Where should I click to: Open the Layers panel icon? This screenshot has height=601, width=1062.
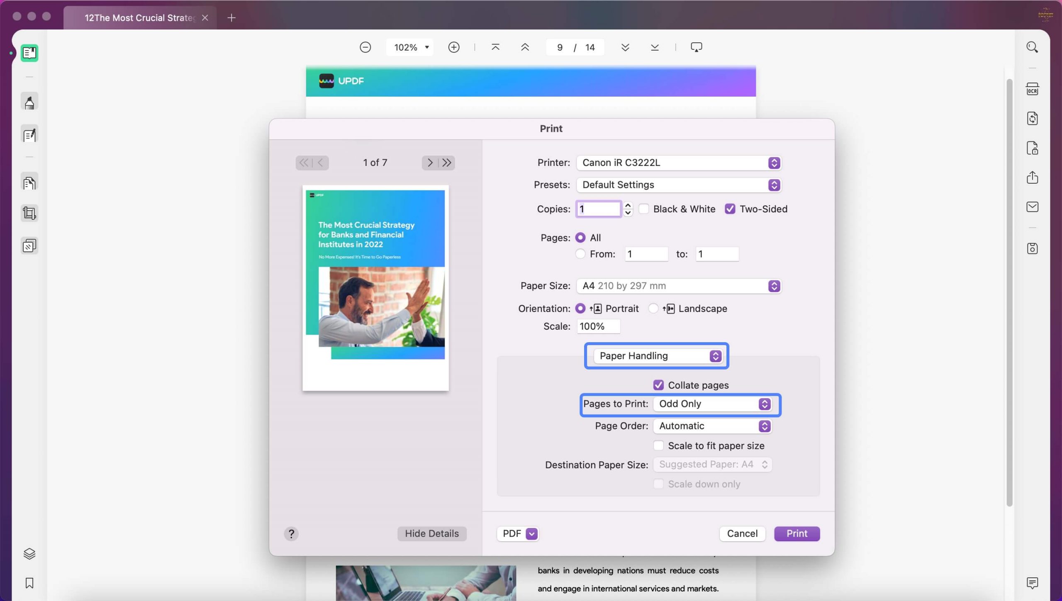[29, 553]
